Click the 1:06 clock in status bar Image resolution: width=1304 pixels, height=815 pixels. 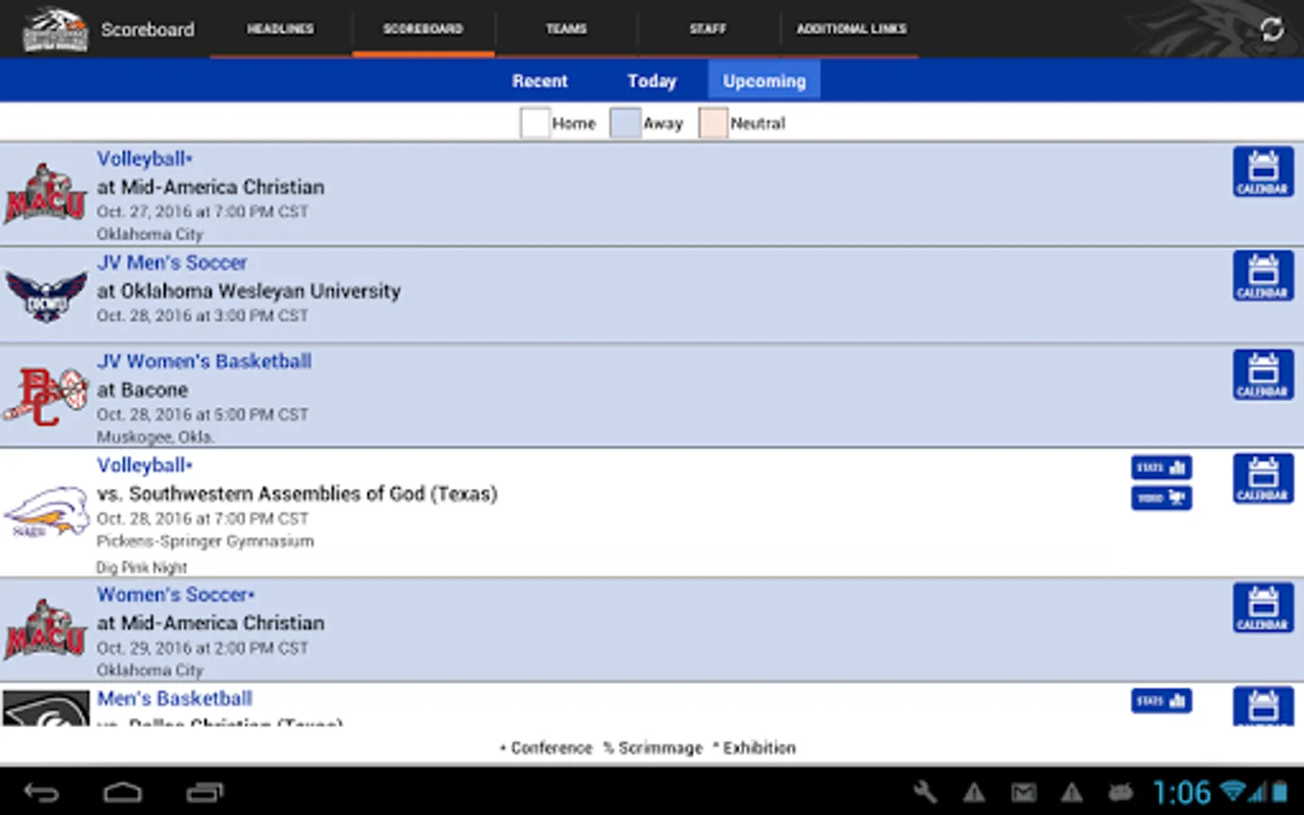point(1182,793)
